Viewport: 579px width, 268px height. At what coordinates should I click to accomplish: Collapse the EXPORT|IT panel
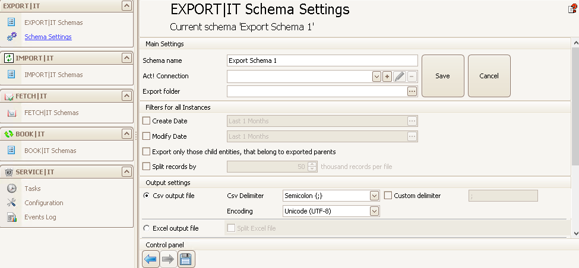tap(126, 5)
